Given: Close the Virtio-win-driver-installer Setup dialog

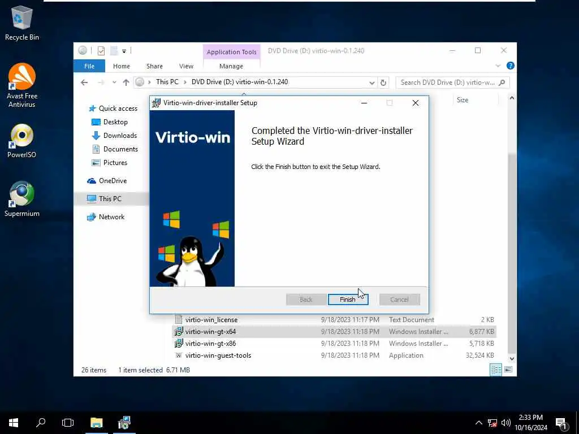Looking at the screenshot, I should [416, 103].
